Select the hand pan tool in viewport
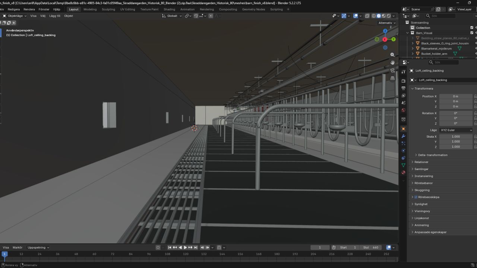 pos(392,63)
